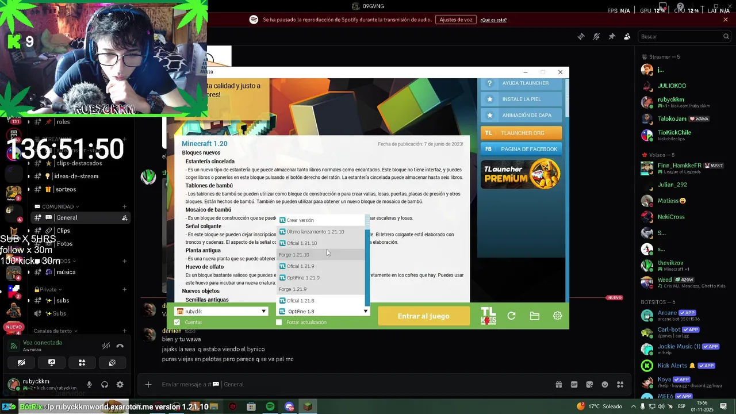
Task: Click AYUDA TLAUNCHER button
Action: pos(521,83)
